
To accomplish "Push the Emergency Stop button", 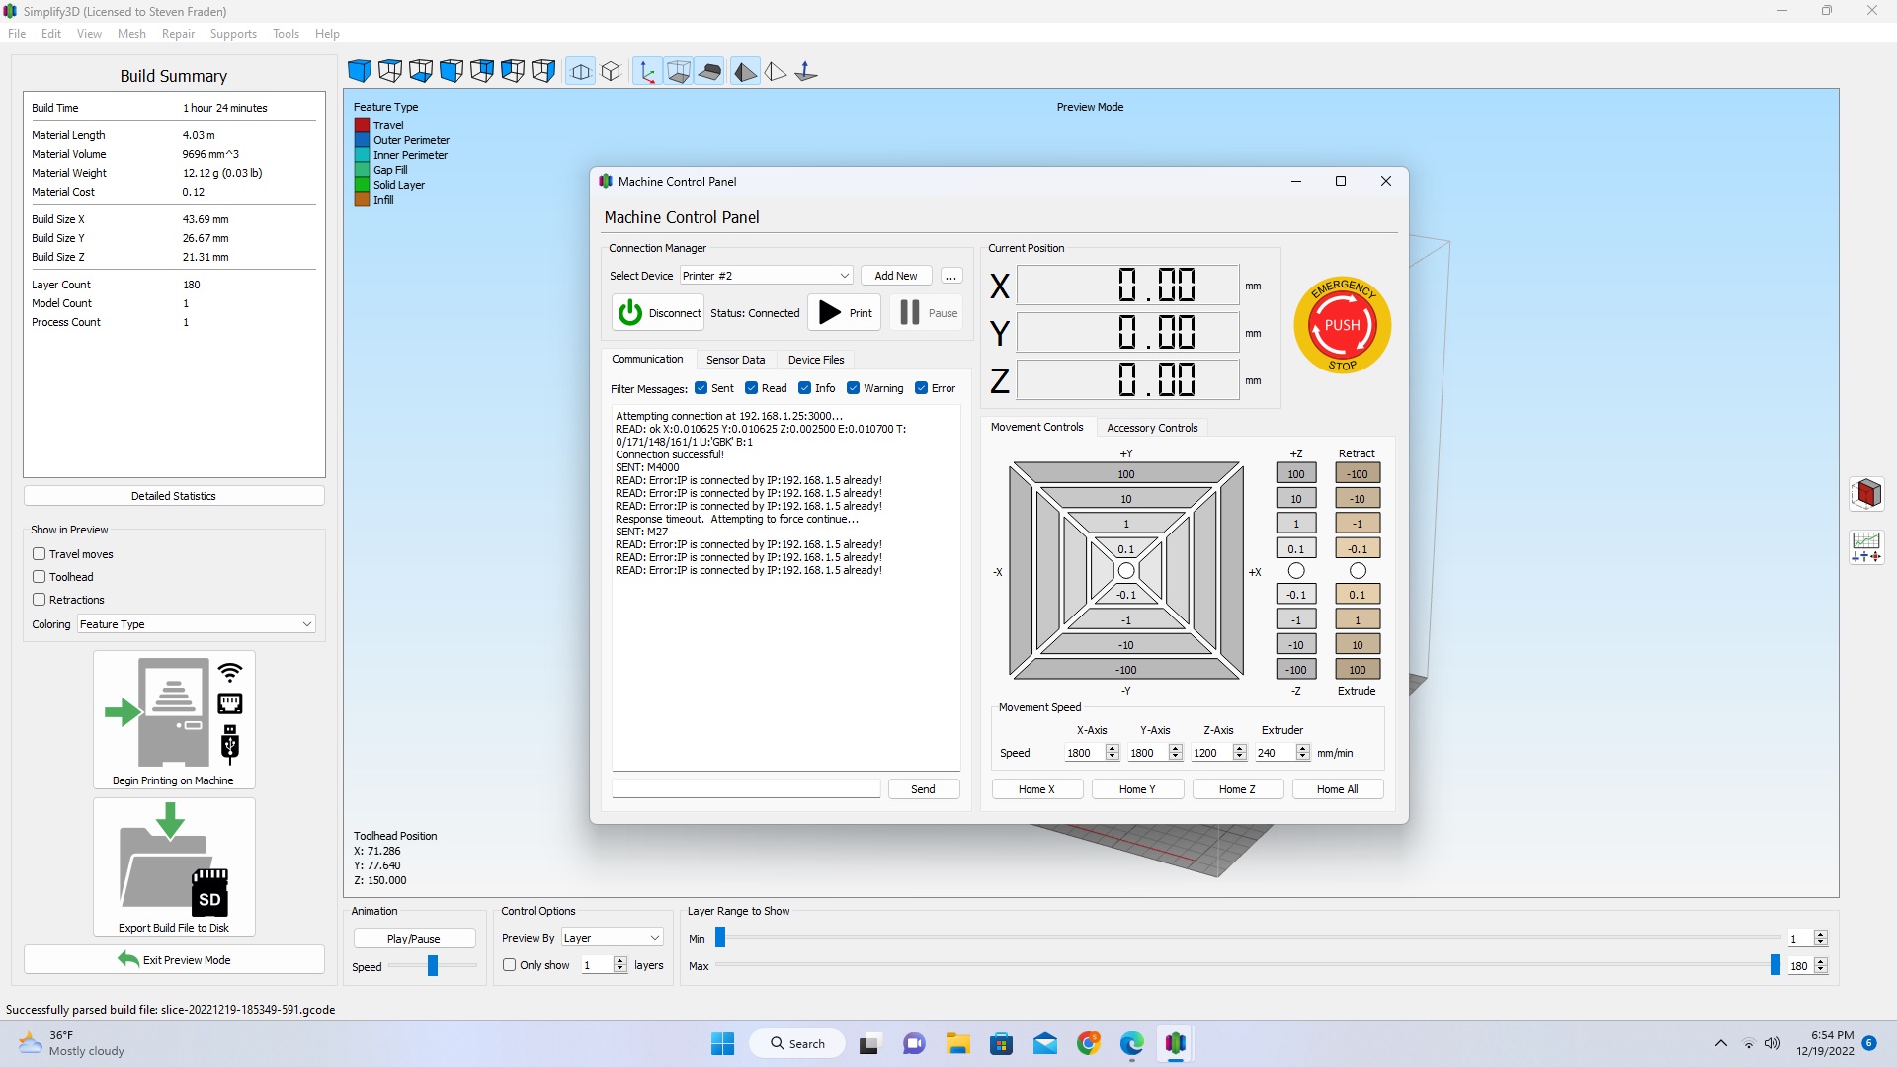I will pyautogui.click(x=1342, y=325).
